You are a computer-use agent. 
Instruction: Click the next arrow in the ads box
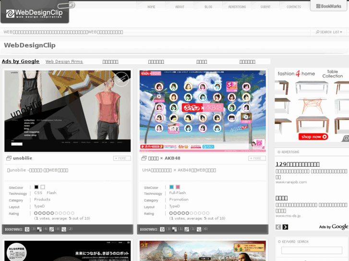coord(285,227)
